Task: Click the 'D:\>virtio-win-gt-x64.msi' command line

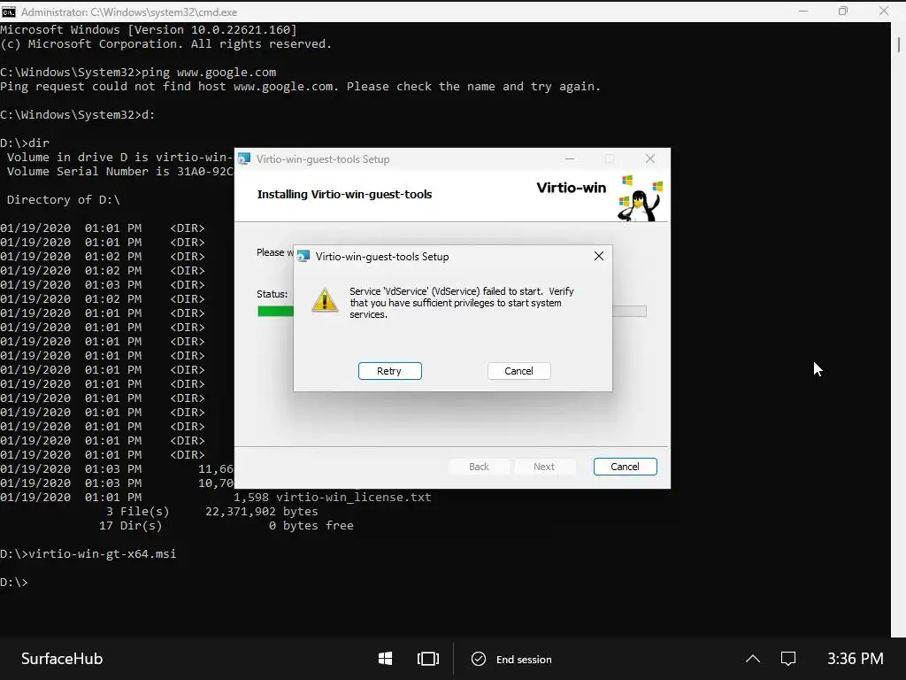Action: coord(88,554)
